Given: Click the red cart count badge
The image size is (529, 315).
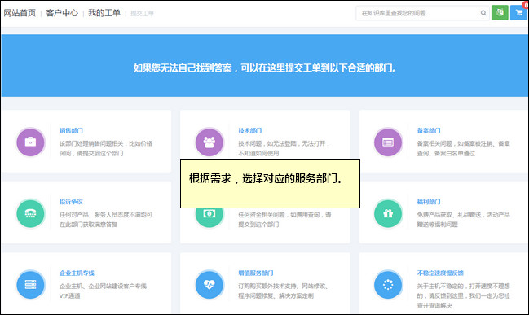Looking at the screenshot, I should (x=526, y=5).
